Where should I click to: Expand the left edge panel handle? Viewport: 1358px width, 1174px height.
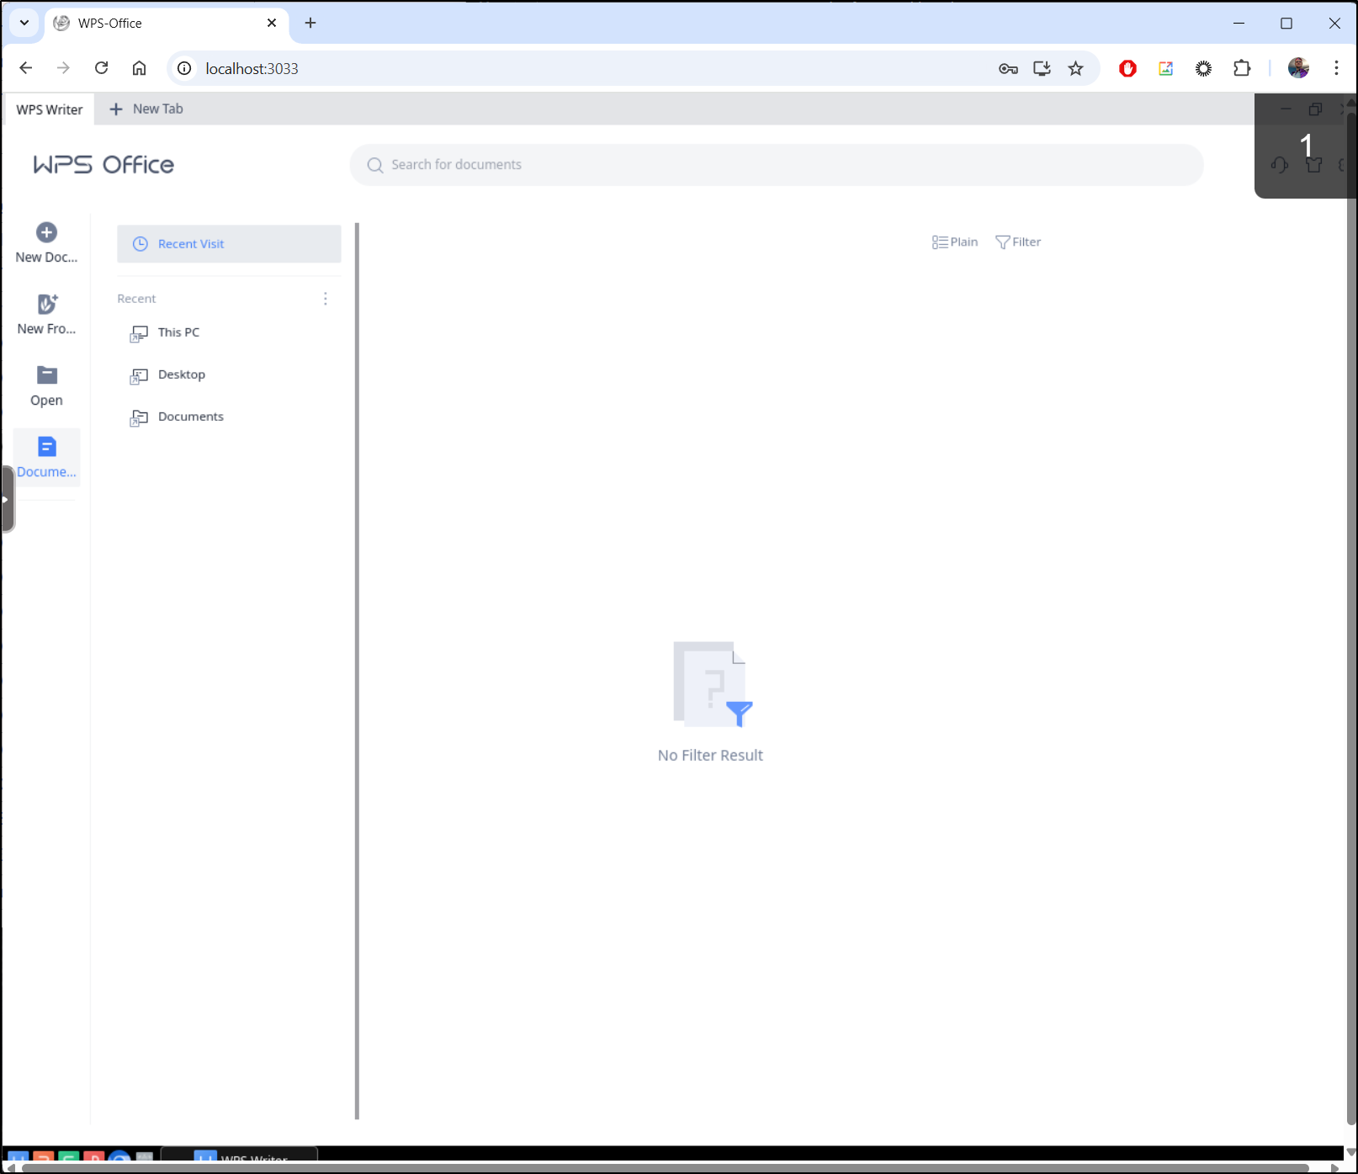pos(7,499)
